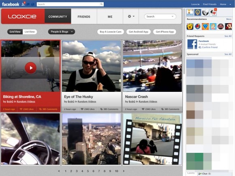Play the Biking at Shoreline video

coord(30,68)
